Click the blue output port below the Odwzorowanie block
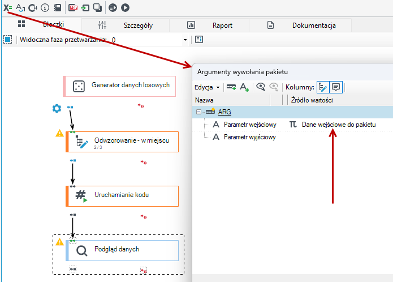393x282 pixels. coord(73,160)
